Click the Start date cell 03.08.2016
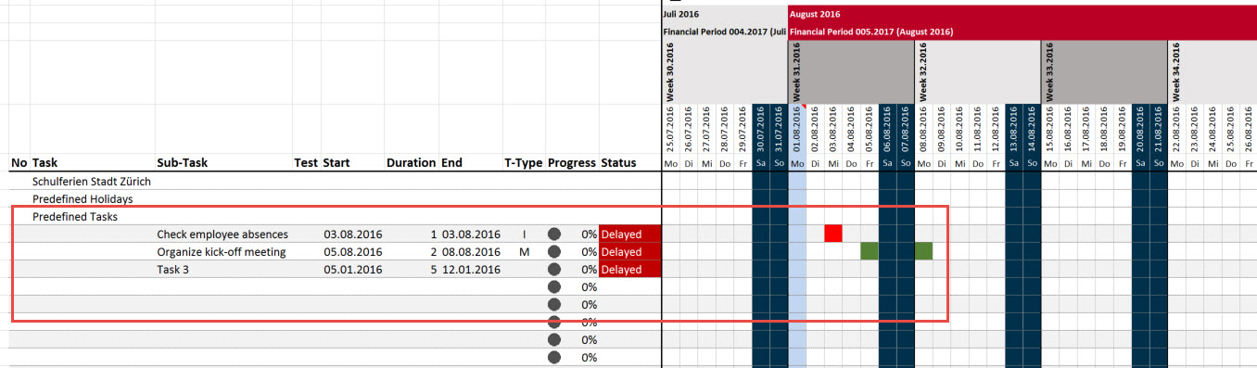 [352, 234]
